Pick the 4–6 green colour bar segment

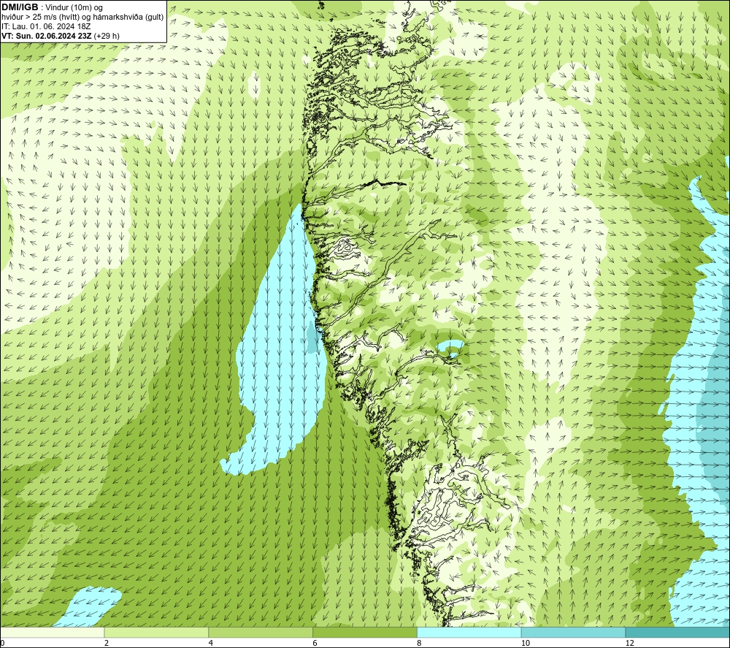tap(261, 632)
